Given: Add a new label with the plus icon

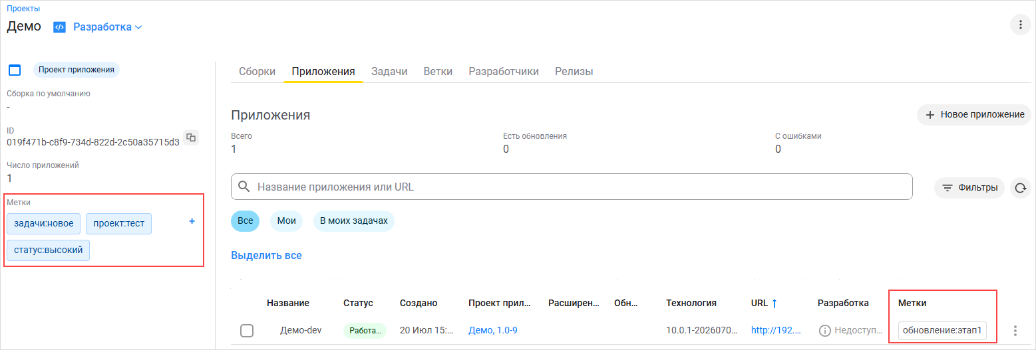Looking at the screenshot, I should point(192,221).
